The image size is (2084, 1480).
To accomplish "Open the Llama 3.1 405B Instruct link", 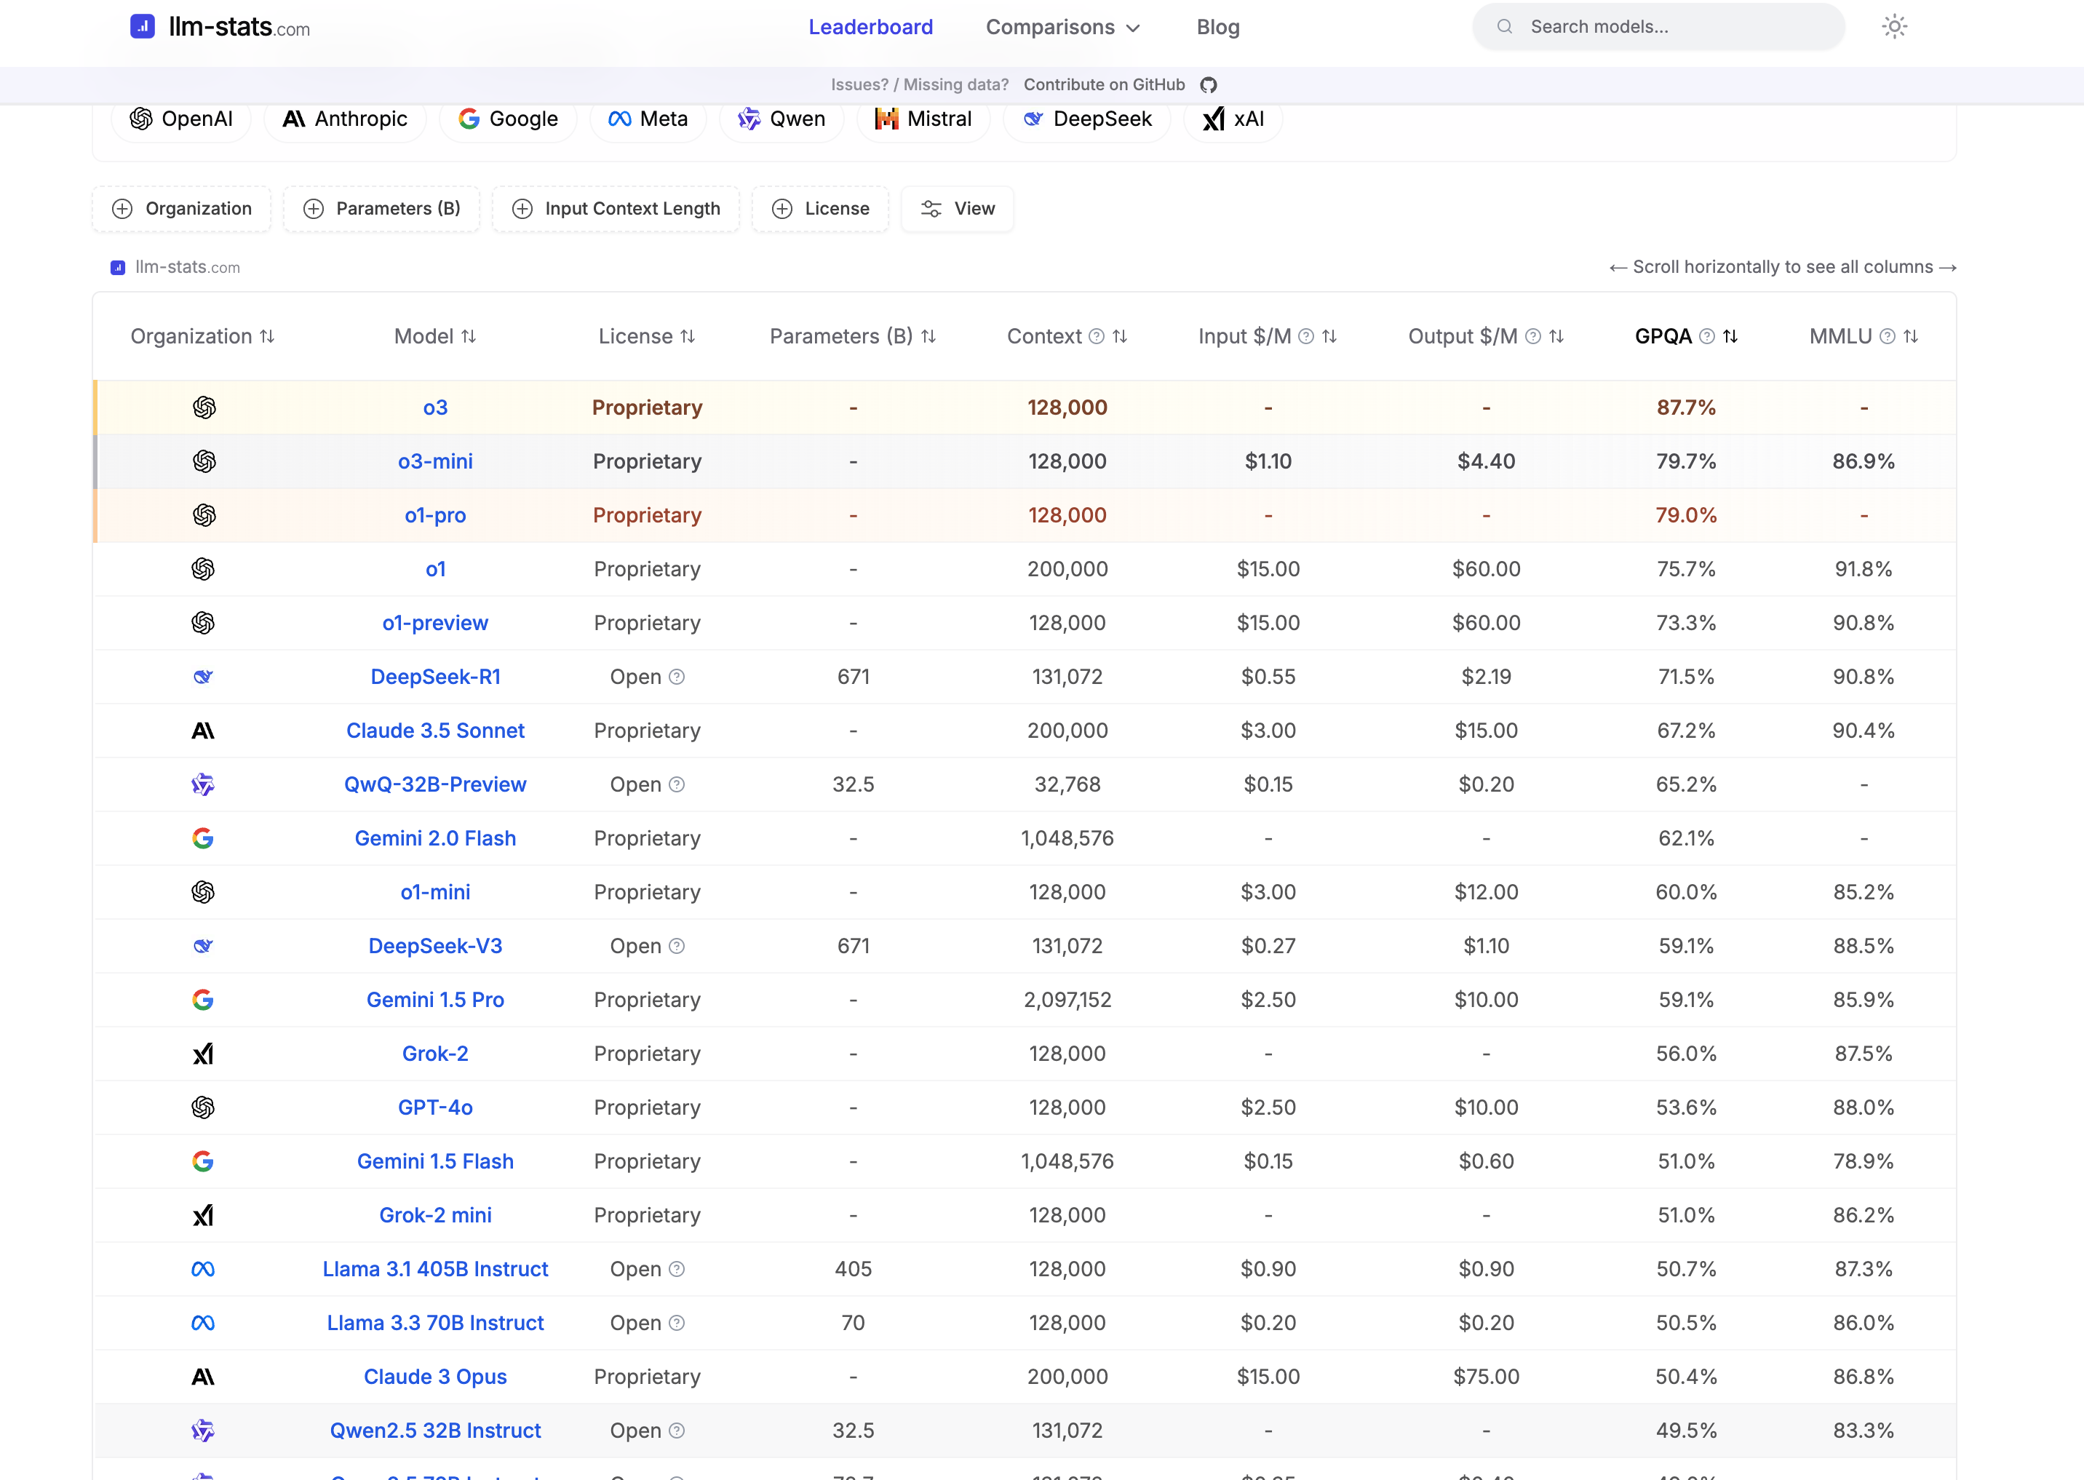I will (436, 1268).
